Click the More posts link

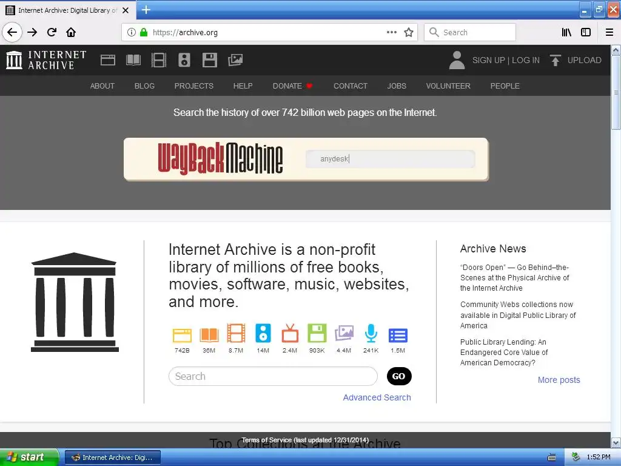coord(559,380)
